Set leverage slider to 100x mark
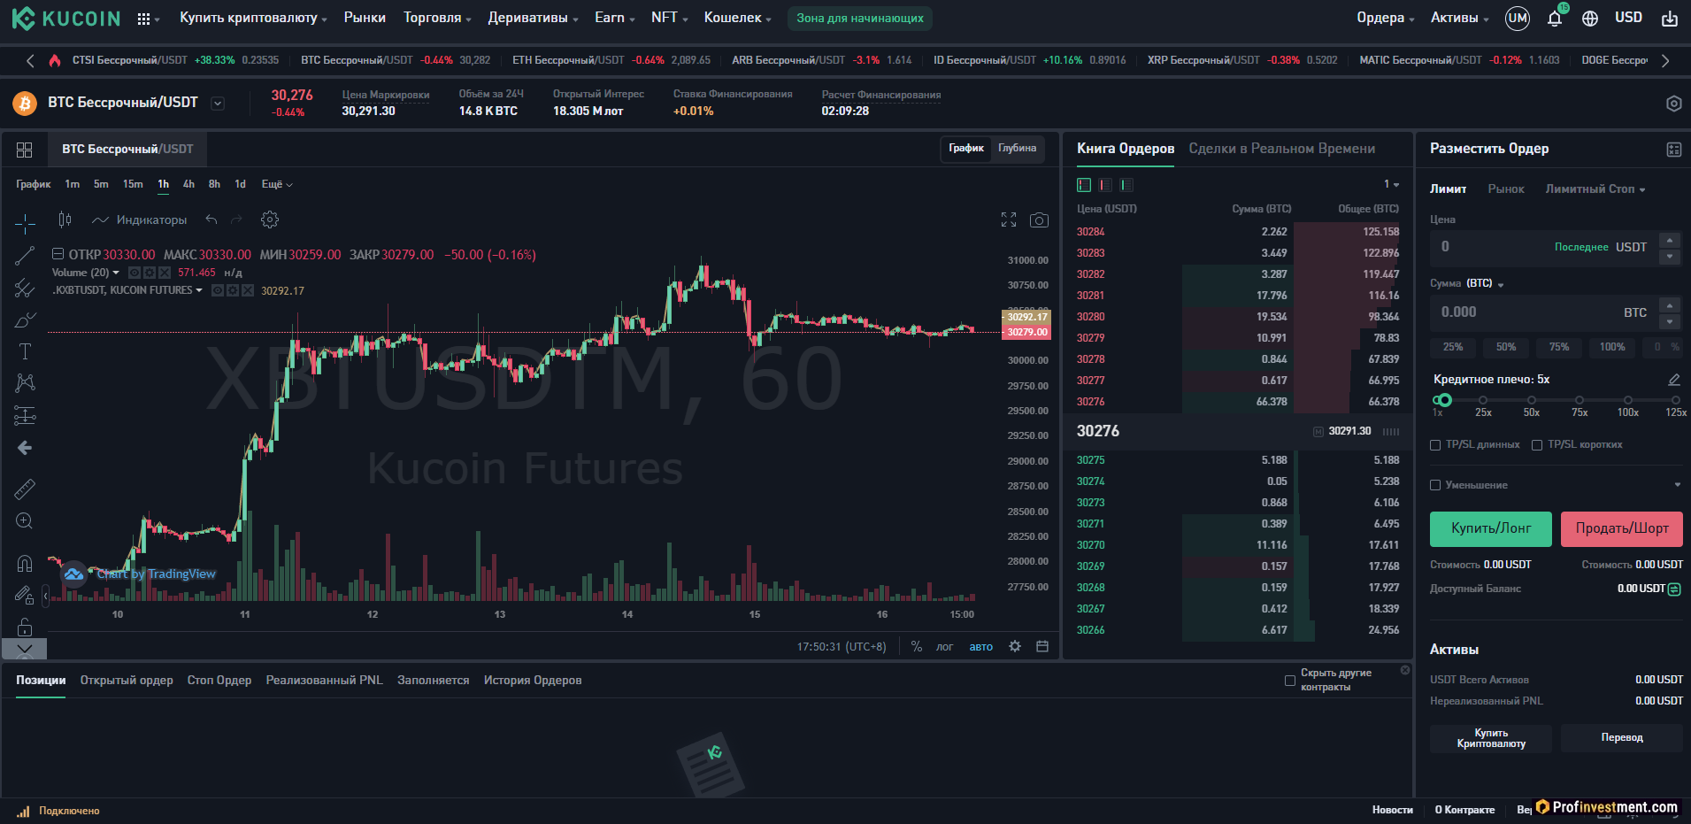 tap(1627, 401)
